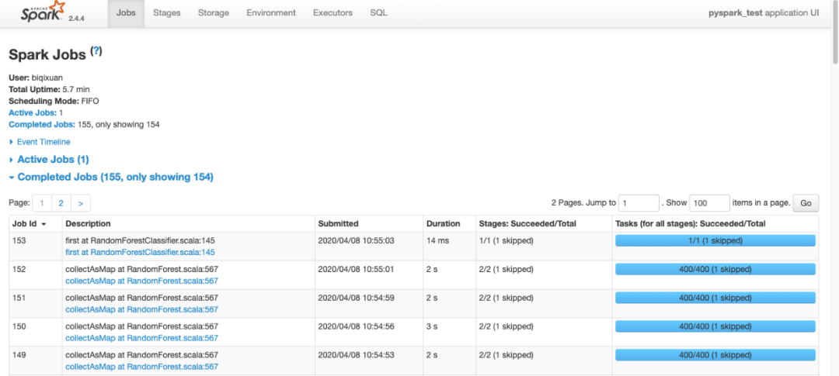View the Executors tab
The width and height of the screenshot is (839, 376).
point(332,13)
